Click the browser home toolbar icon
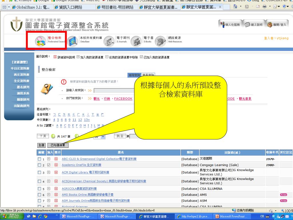The image size is (293, 220). (235, 7)
